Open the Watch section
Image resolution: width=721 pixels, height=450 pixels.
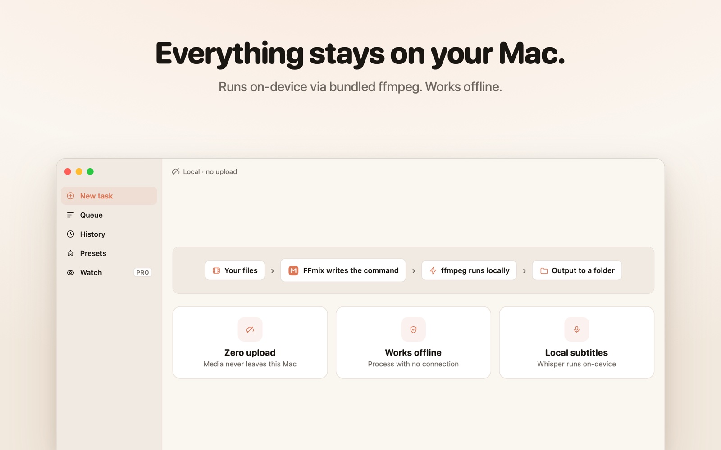[109, 272]
